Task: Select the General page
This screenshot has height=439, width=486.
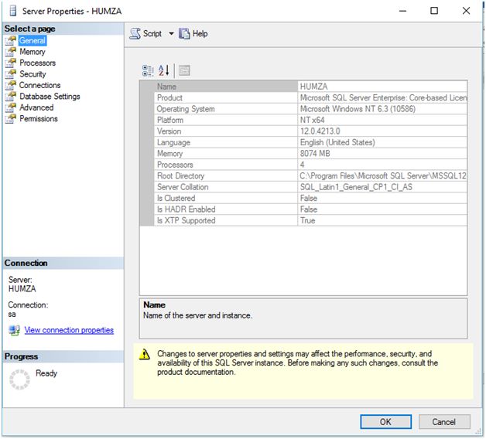Action: point(33,40)
